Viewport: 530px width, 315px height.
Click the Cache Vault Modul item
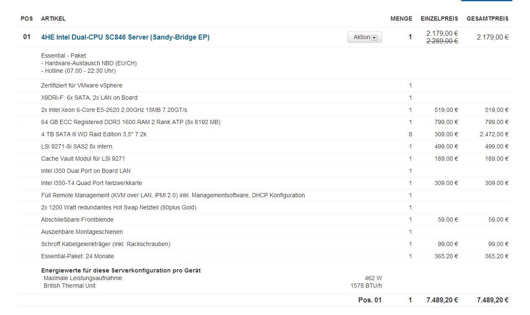[83, 159]
